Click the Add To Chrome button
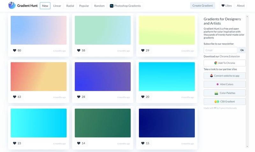Viewport: 255px width, 152px height. click(225, 63)
